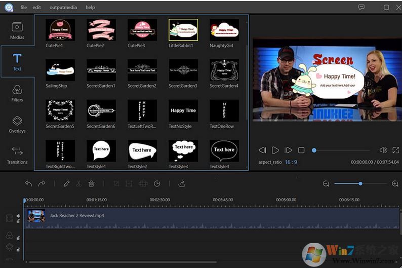Open the file menu
Screen dimensions: 402x268
click(24, 8)
